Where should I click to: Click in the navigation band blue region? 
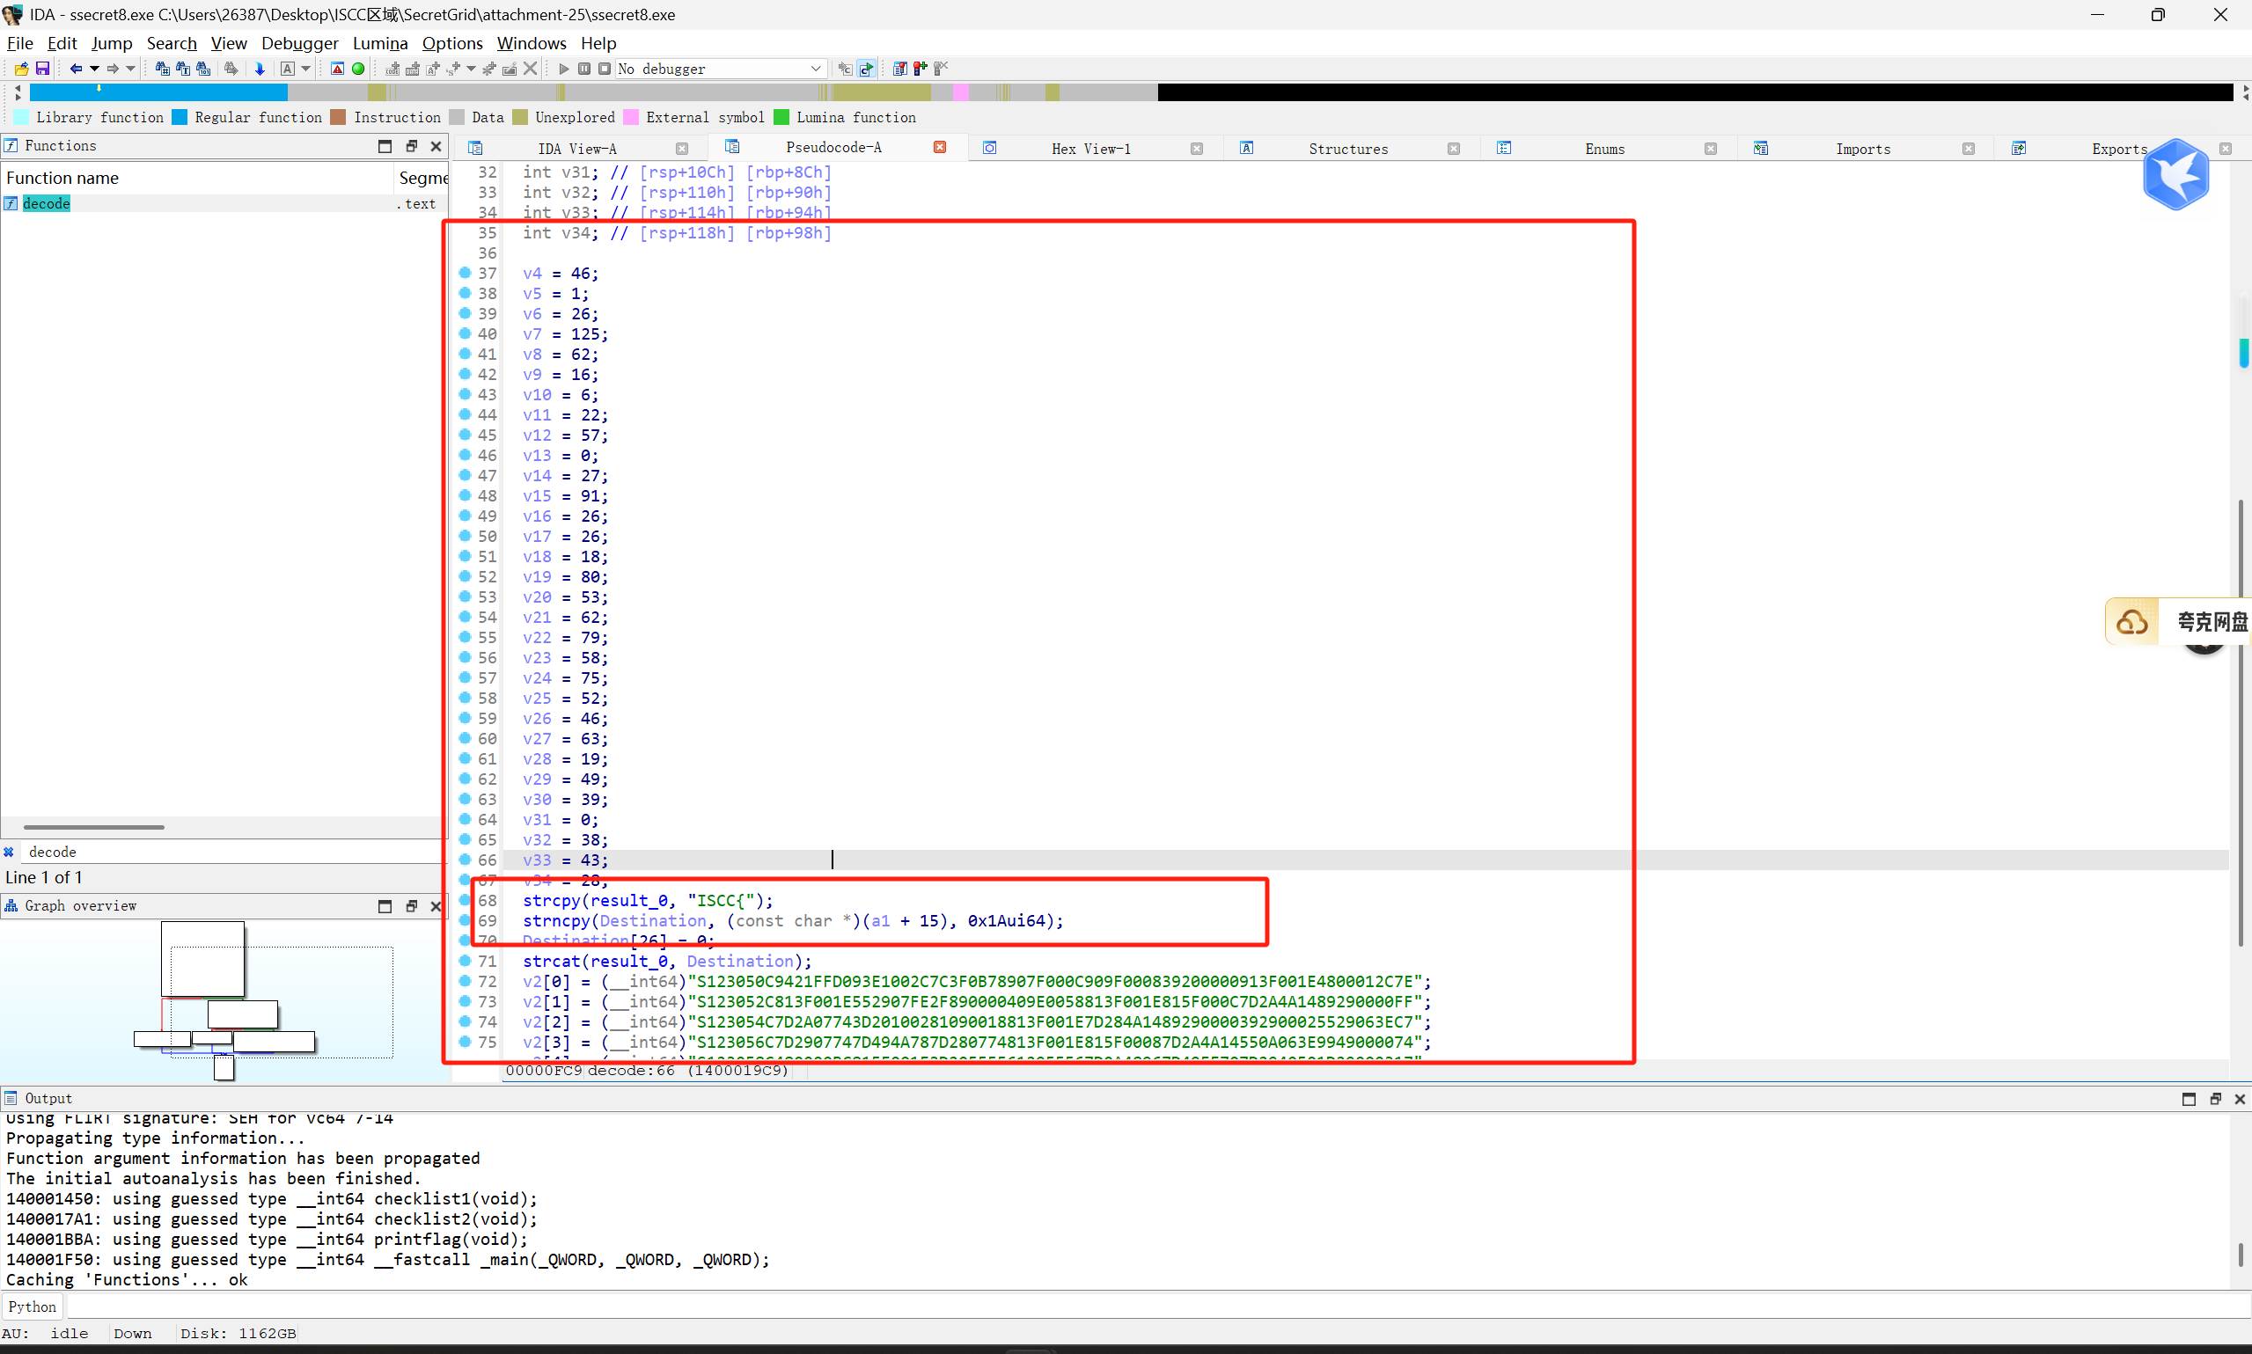182,92
